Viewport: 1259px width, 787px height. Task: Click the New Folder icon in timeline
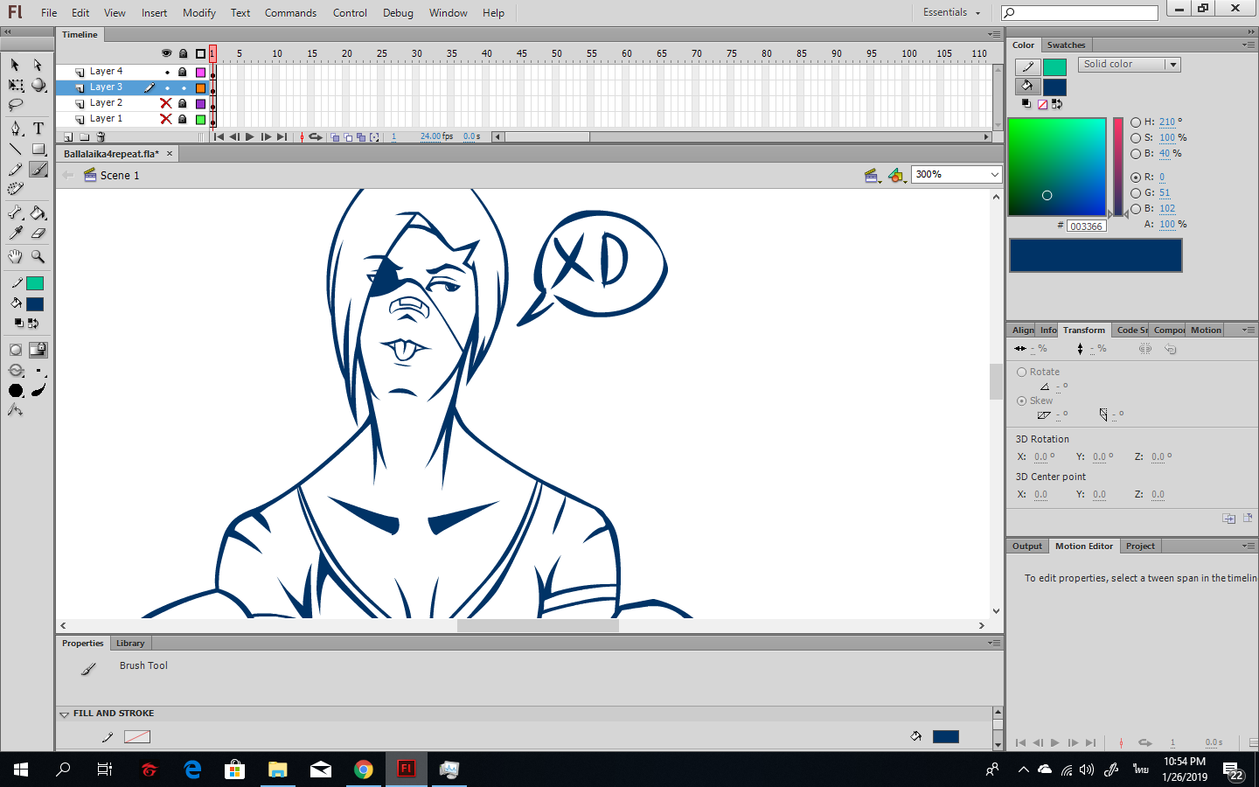click(x=84, y=136)
